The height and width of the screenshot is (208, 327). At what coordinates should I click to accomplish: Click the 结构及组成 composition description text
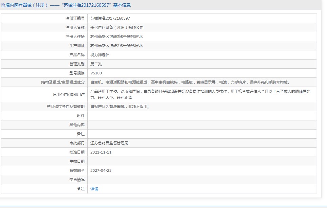(x=190, y=82)
